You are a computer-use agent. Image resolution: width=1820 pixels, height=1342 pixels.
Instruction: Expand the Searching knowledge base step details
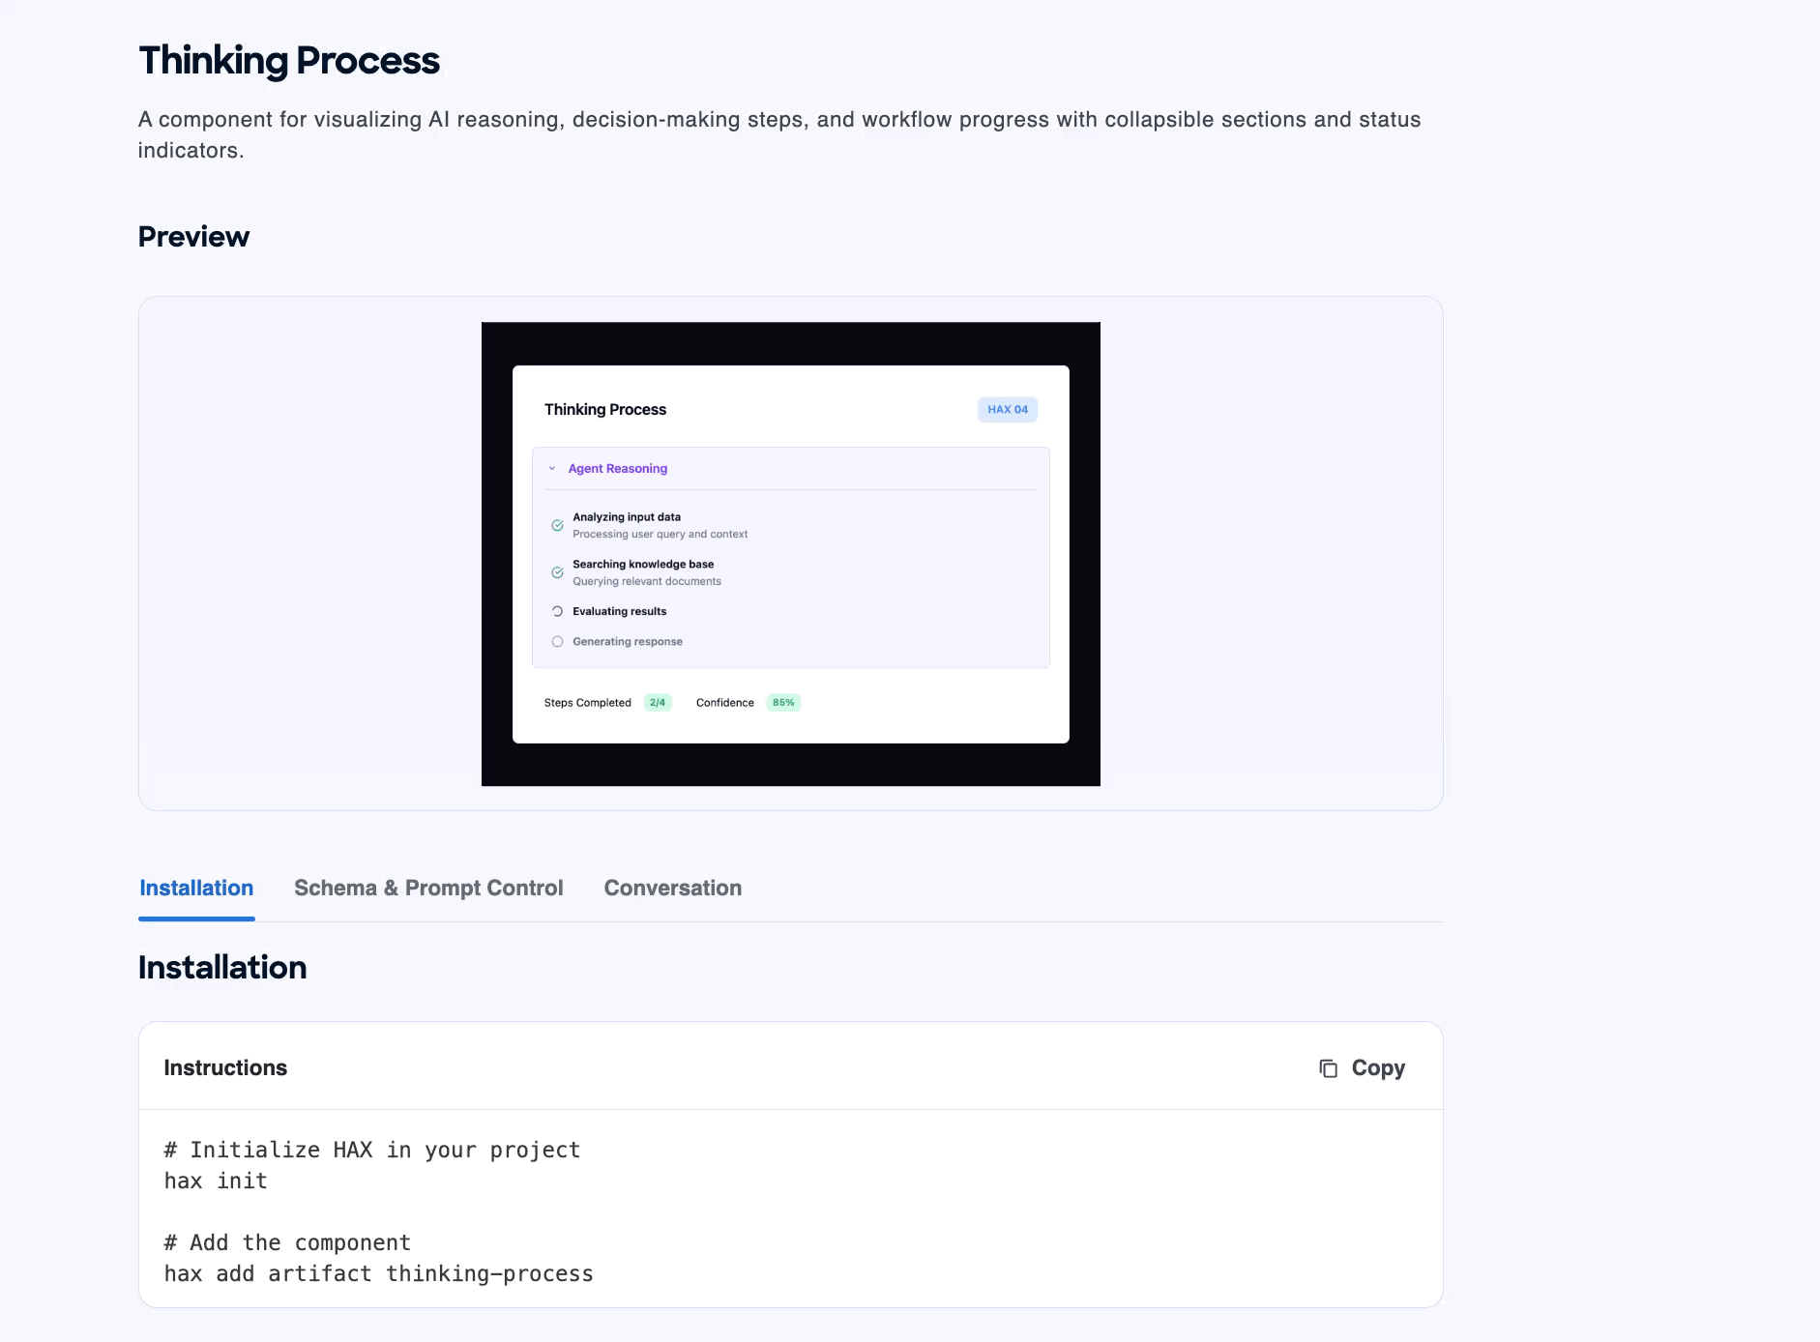(642, 564)
